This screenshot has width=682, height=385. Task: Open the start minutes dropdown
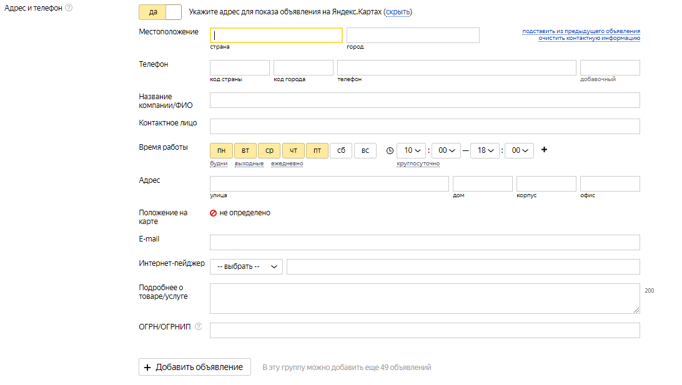(446, 150)
